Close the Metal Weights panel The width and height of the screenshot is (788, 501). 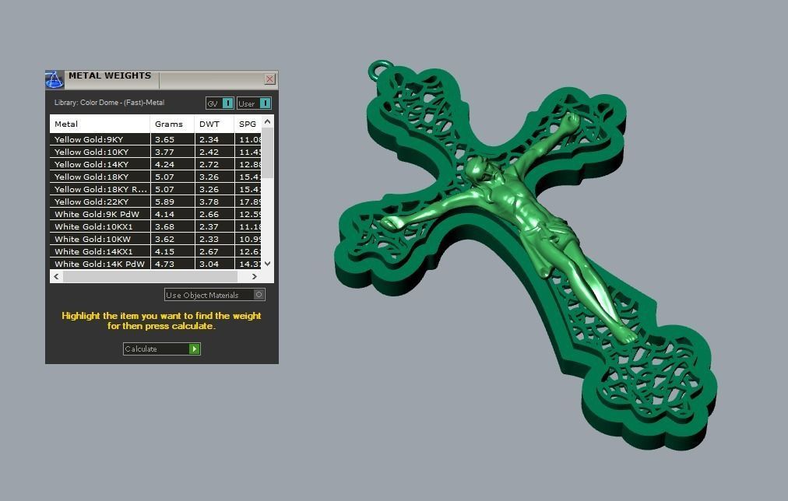tap(270, 79)
